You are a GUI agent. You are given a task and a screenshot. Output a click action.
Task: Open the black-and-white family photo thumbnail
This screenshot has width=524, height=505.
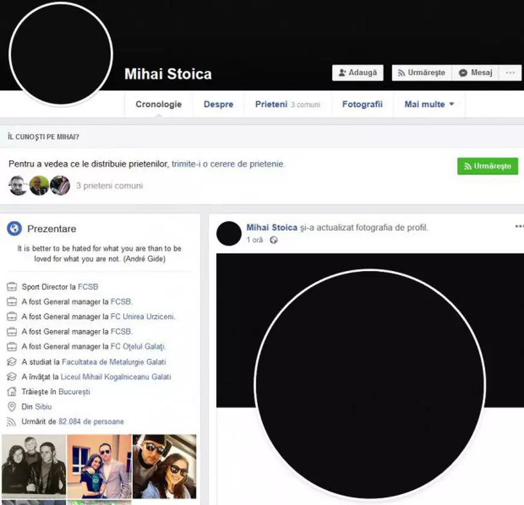click(34, 466)
